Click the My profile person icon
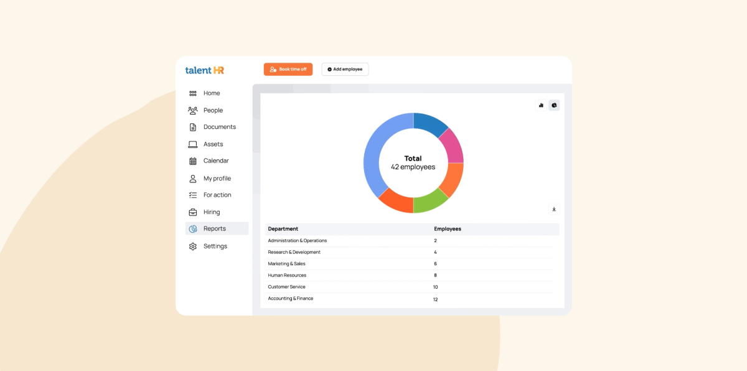This screenshot has width=747, height=371. click(193, 179)
